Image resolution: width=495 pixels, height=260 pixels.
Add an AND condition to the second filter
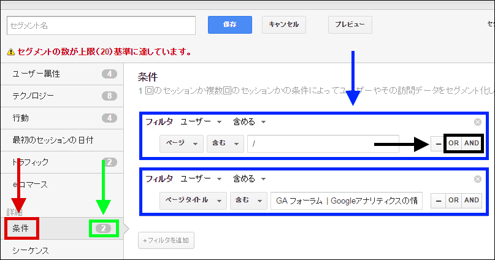point(472,201)
